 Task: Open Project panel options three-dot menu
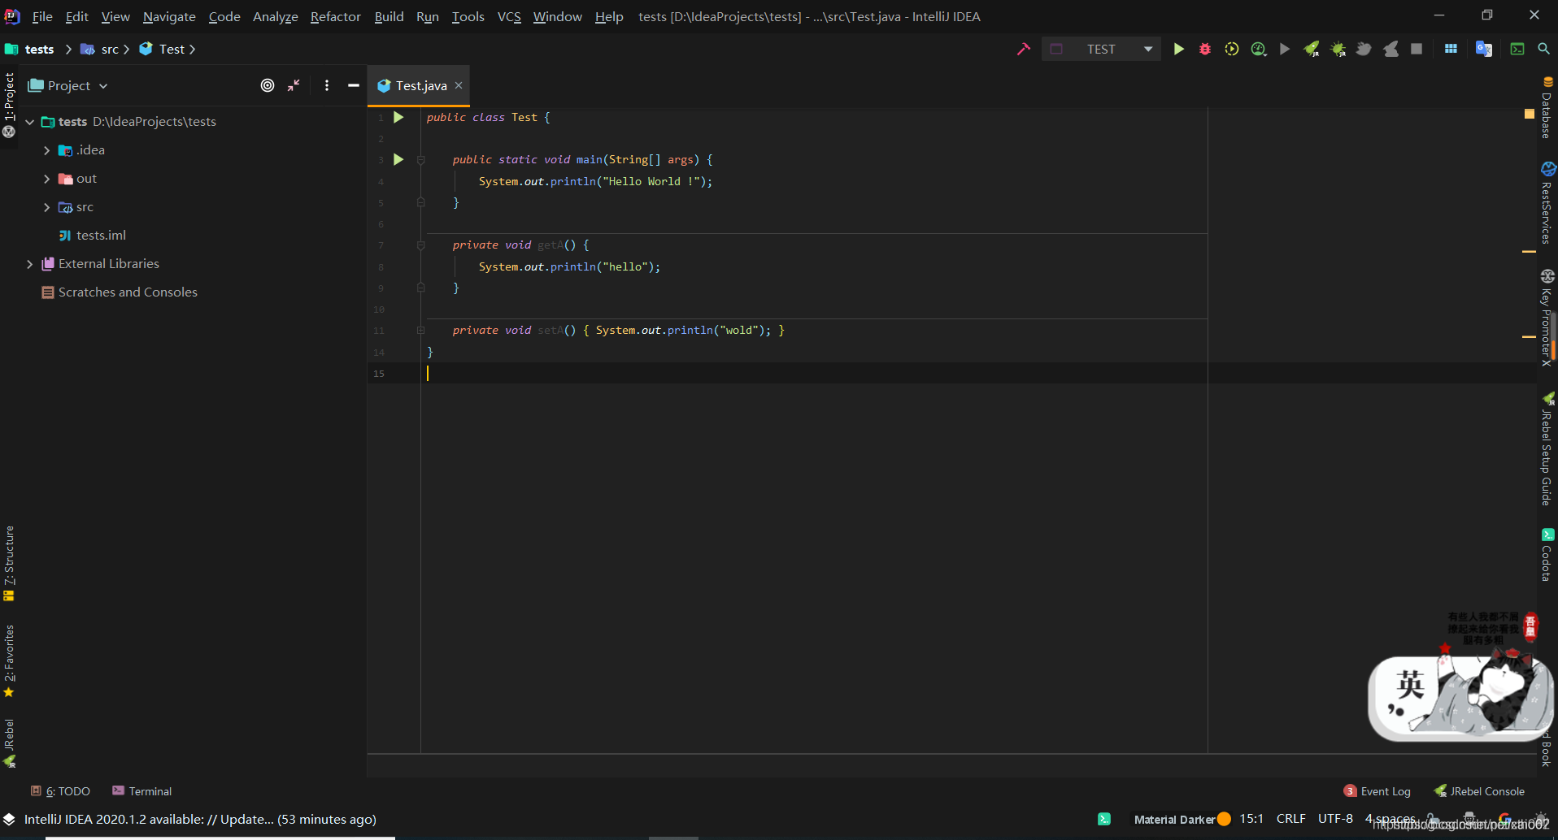[x=327, y=85]
